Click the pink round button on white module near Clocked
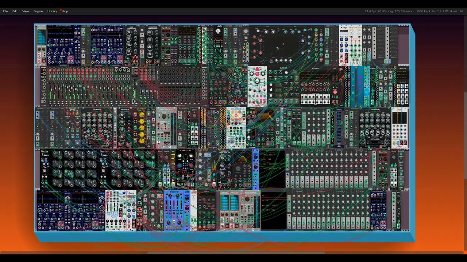Viewport: 467px width, 262px height. click(257, 73)
